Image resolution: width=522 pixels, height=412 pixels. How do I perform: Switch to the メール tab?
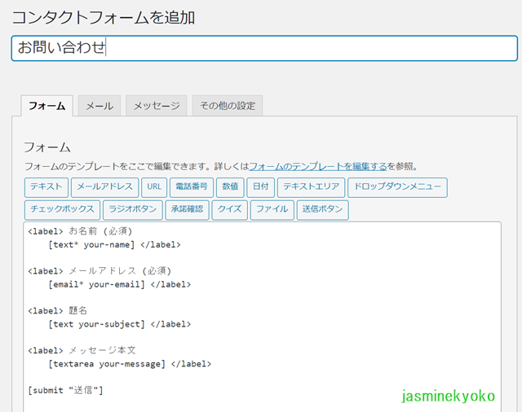click(x=100, y=106)
